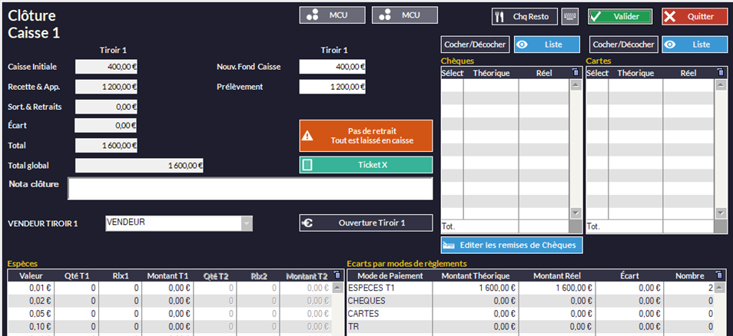Click the left MCU button
This screenshot has width=733, height=336.
tap(332, 15)
